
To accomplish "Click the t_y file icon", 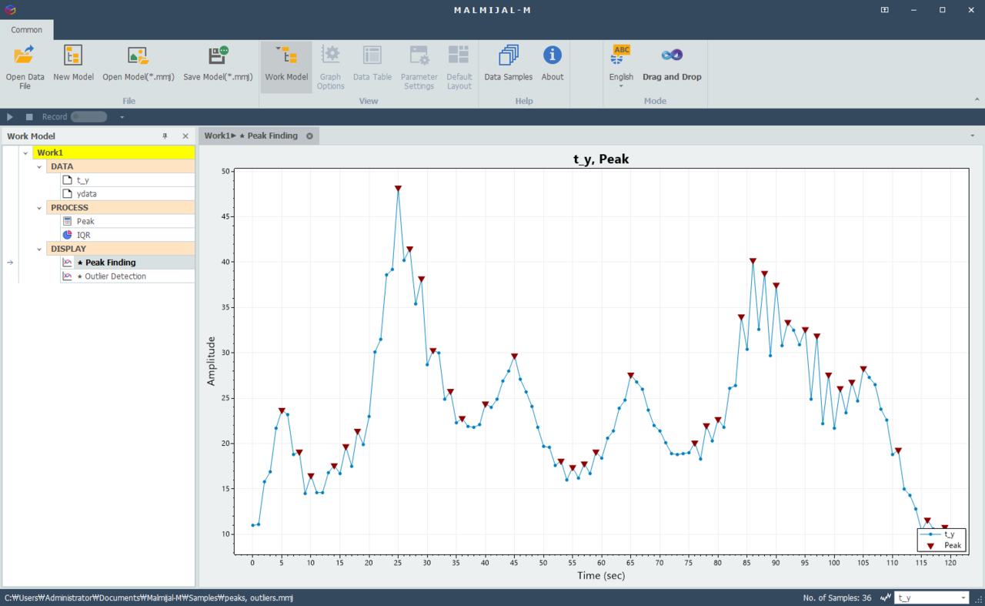I will point(67,180).
